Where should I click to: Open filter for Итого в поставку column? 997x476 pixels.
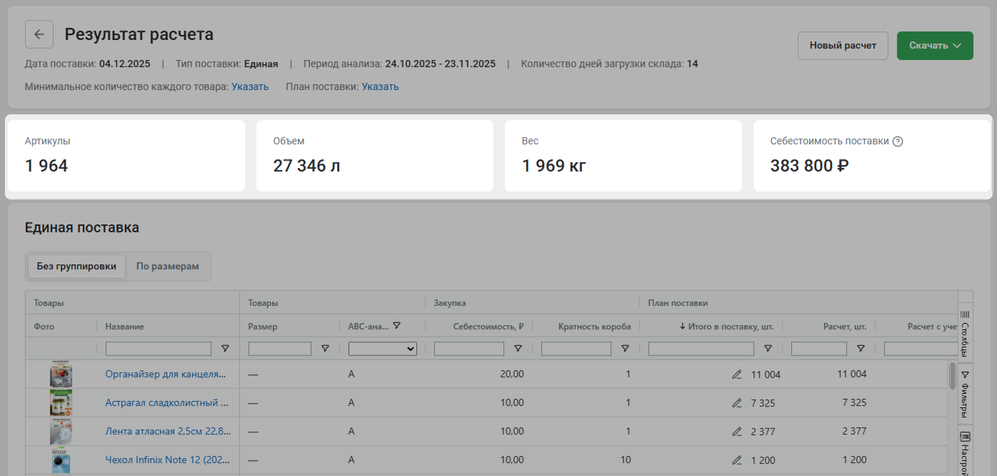[768, 348]
